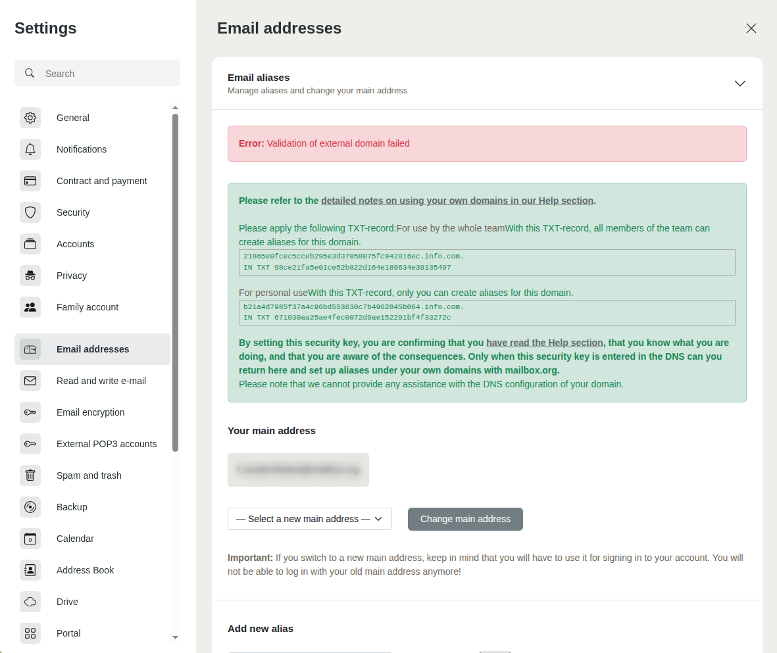Open Spam and trash via the bin icon

30,475
